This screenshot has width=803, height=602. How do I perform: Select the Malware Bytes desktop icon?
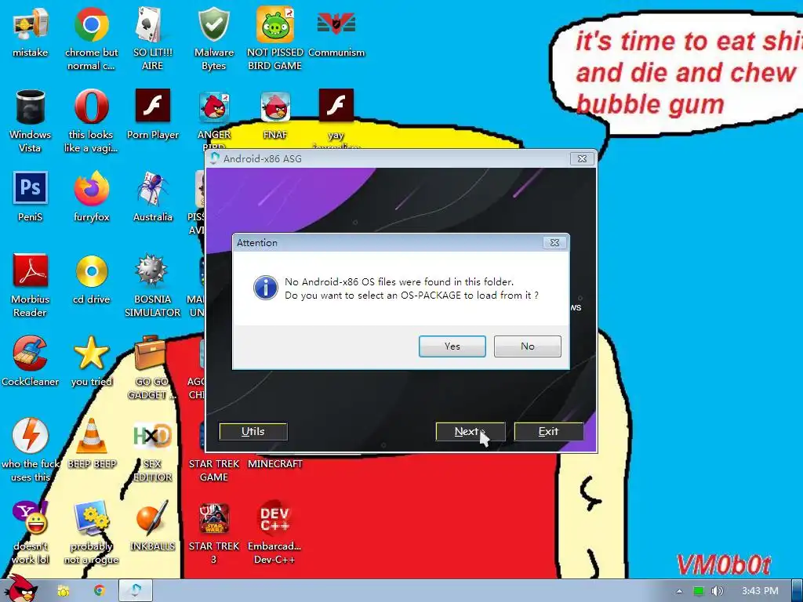tap(213, 38)
